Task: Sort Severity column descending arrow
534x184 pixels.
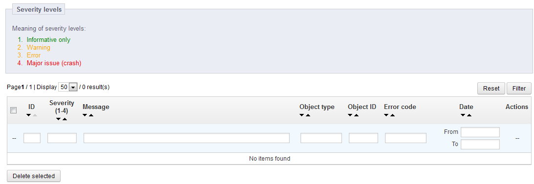Action: 59,119
